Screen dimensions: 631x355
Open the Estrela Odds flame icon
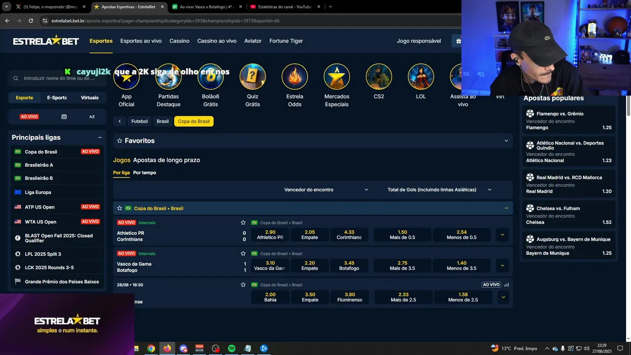coord(295,77)
